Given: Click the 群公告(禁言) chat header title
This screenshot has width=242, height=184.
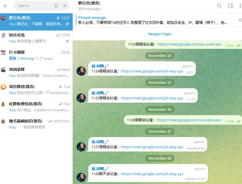Looking at the screenshot, I should 89,3.
